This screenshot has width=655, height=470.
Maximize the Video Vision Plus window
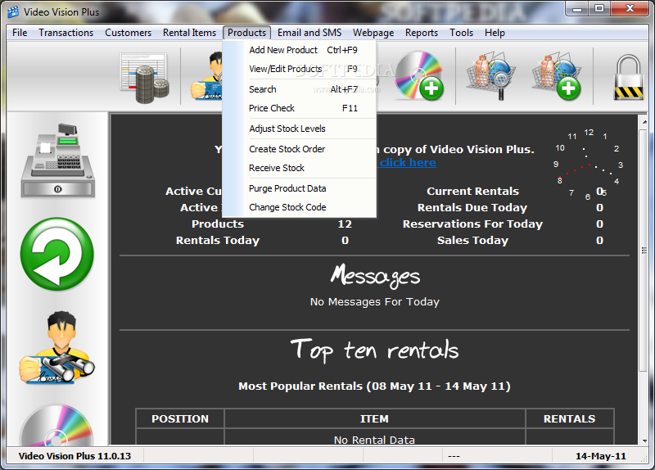pos(599,9)
